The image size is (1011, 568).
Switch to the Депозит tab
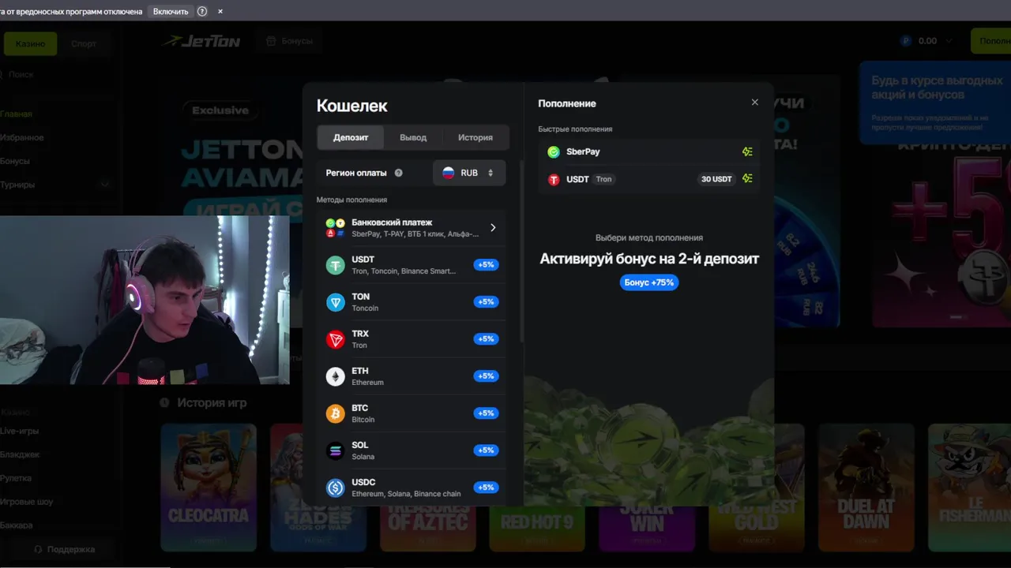coord(351,137)
